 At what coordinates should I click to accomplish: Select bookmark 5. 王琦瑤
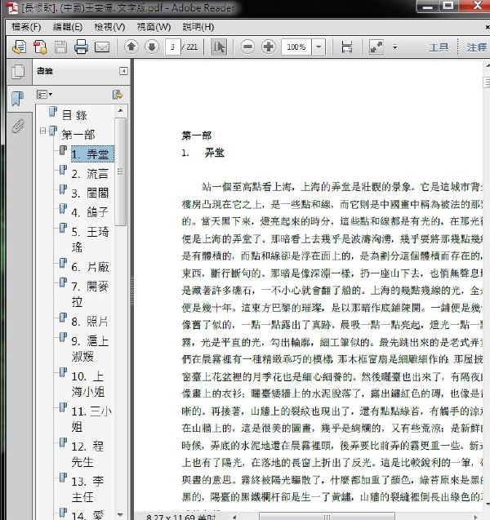point(90,239)
